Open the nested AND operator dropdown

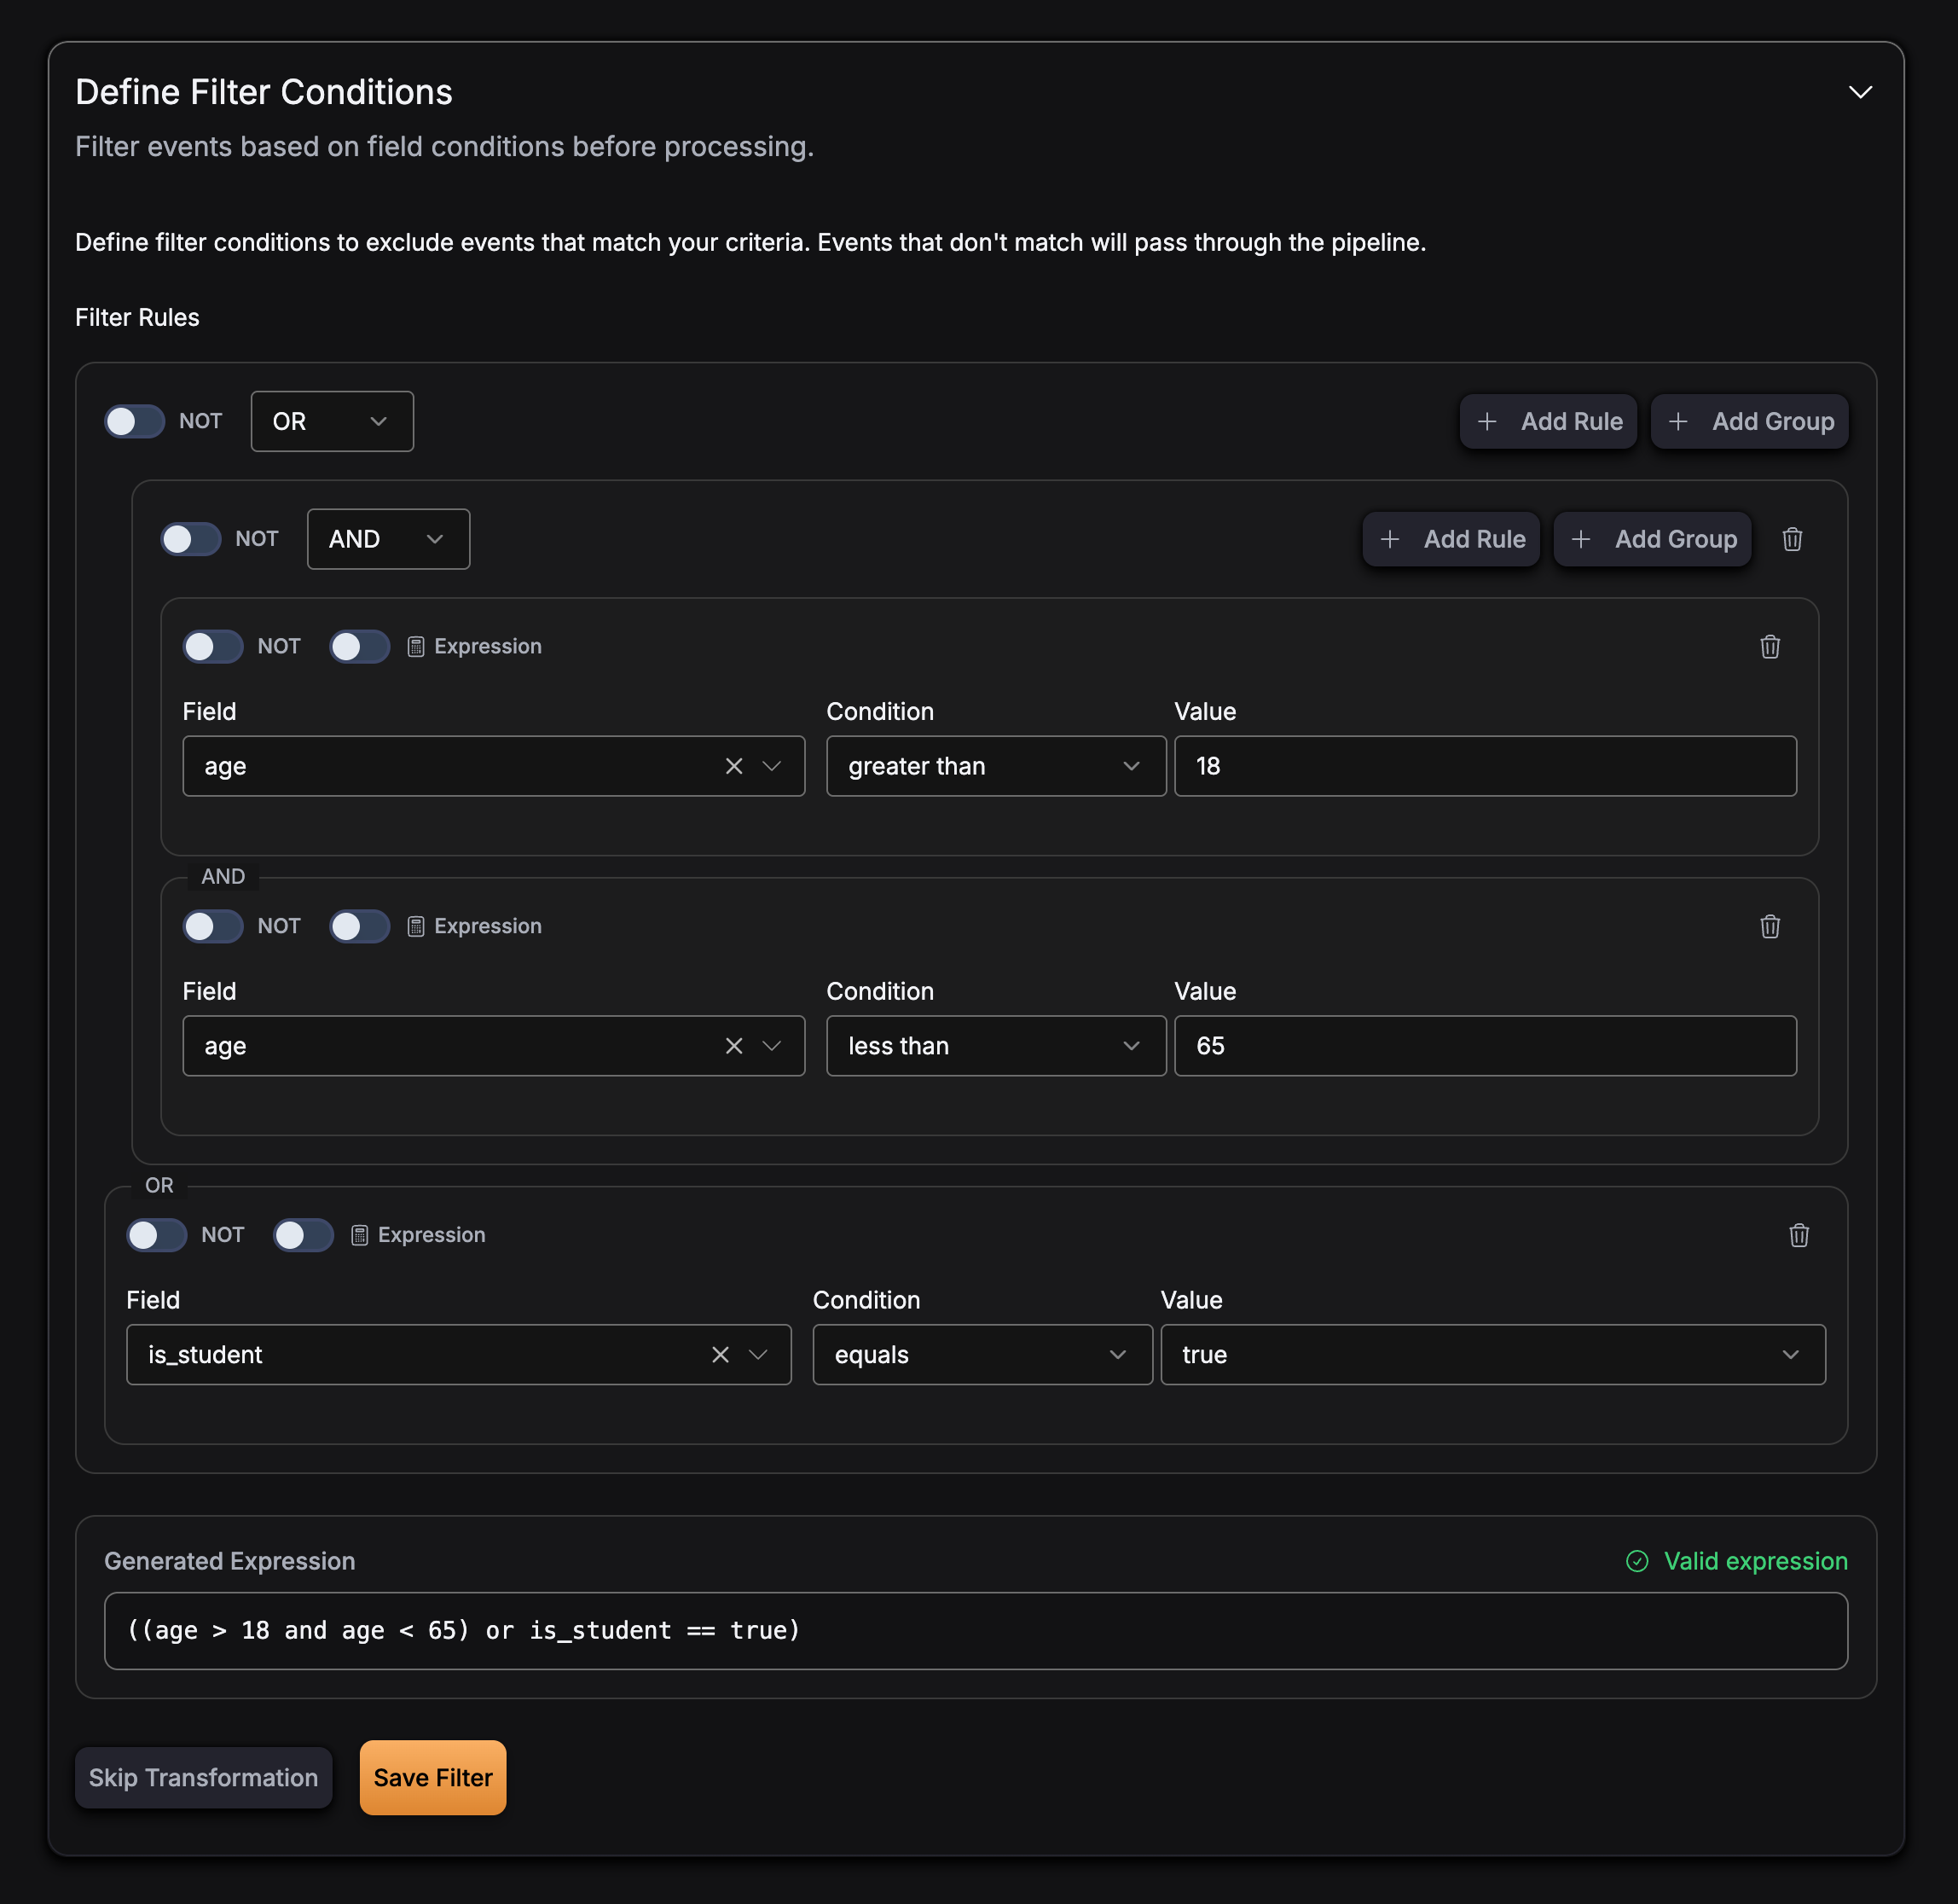pos(388,539)
